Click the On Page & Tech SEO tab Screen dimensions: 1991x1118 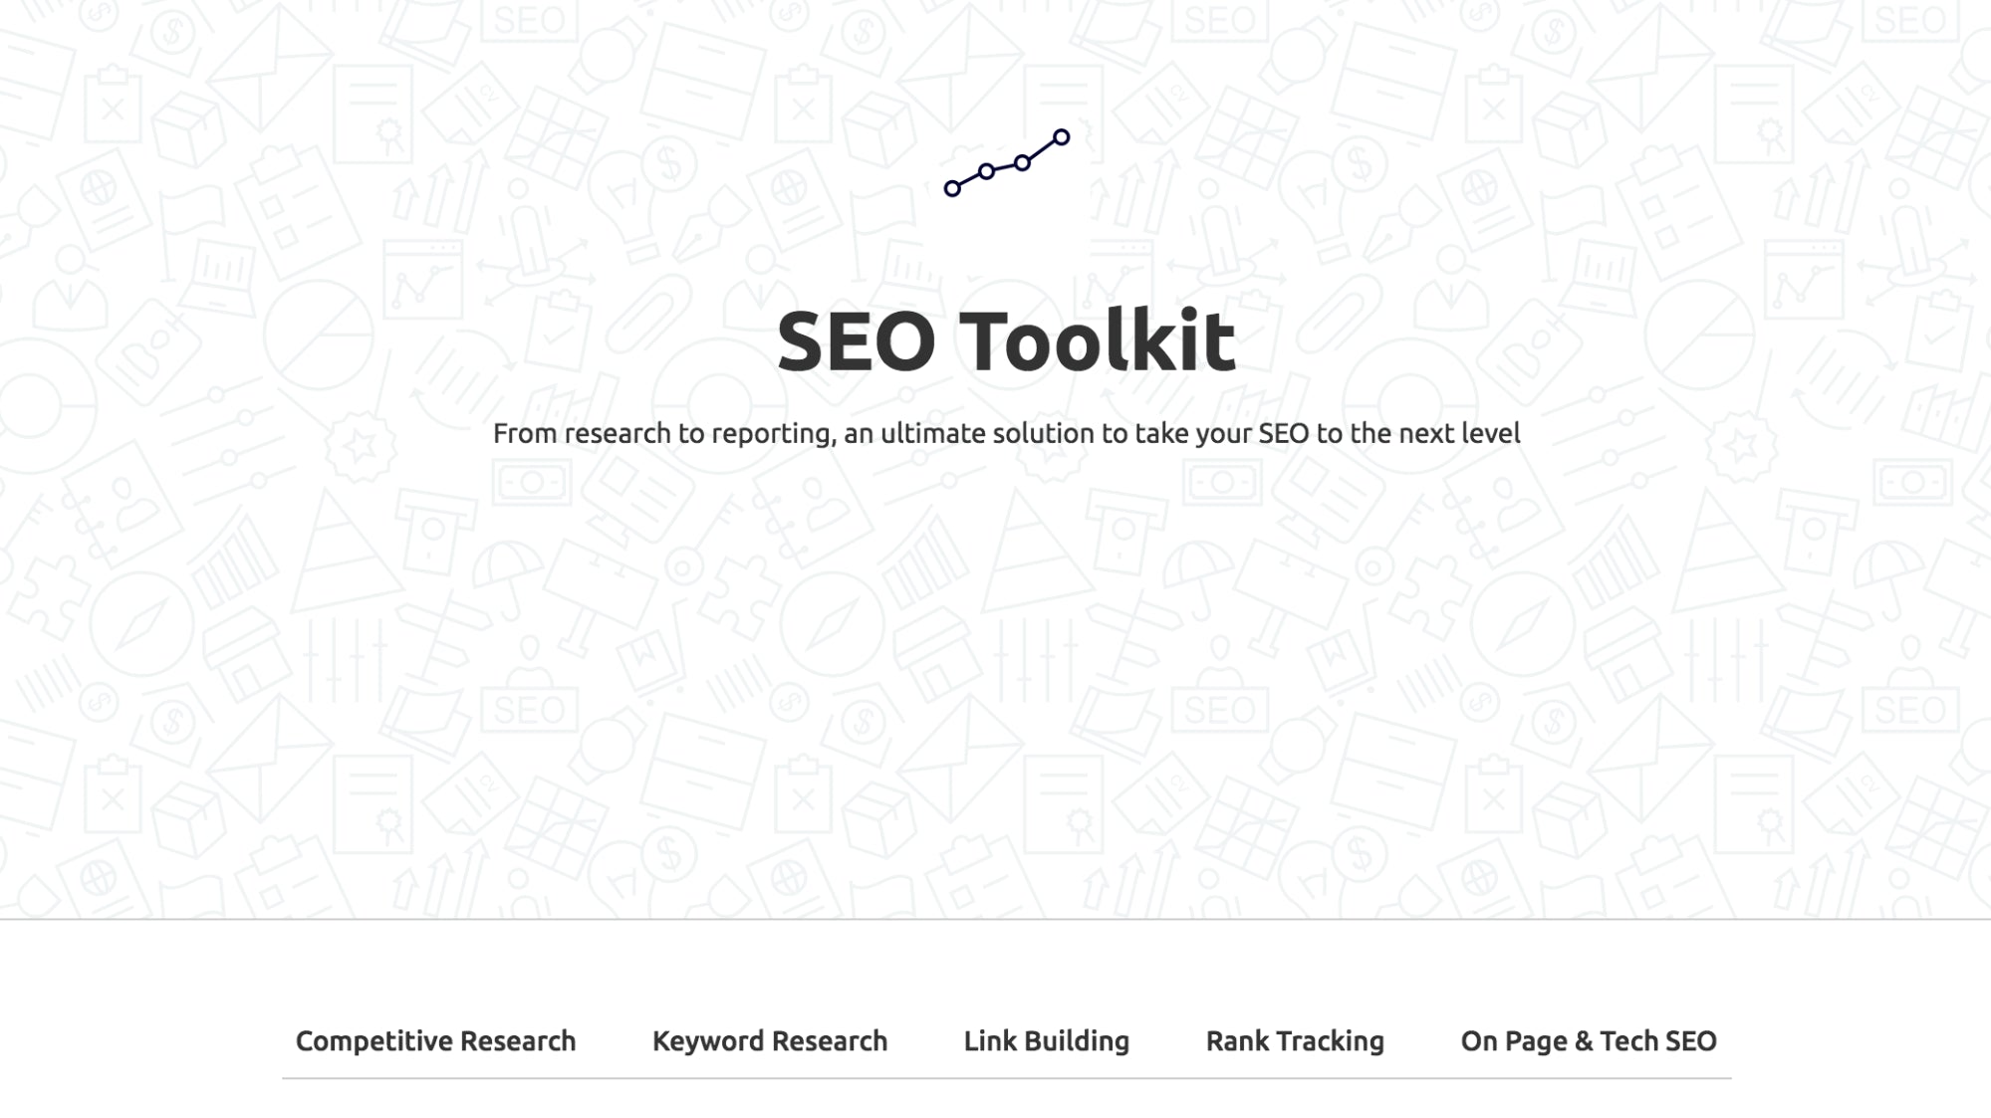click(x=1589, y=1040)
